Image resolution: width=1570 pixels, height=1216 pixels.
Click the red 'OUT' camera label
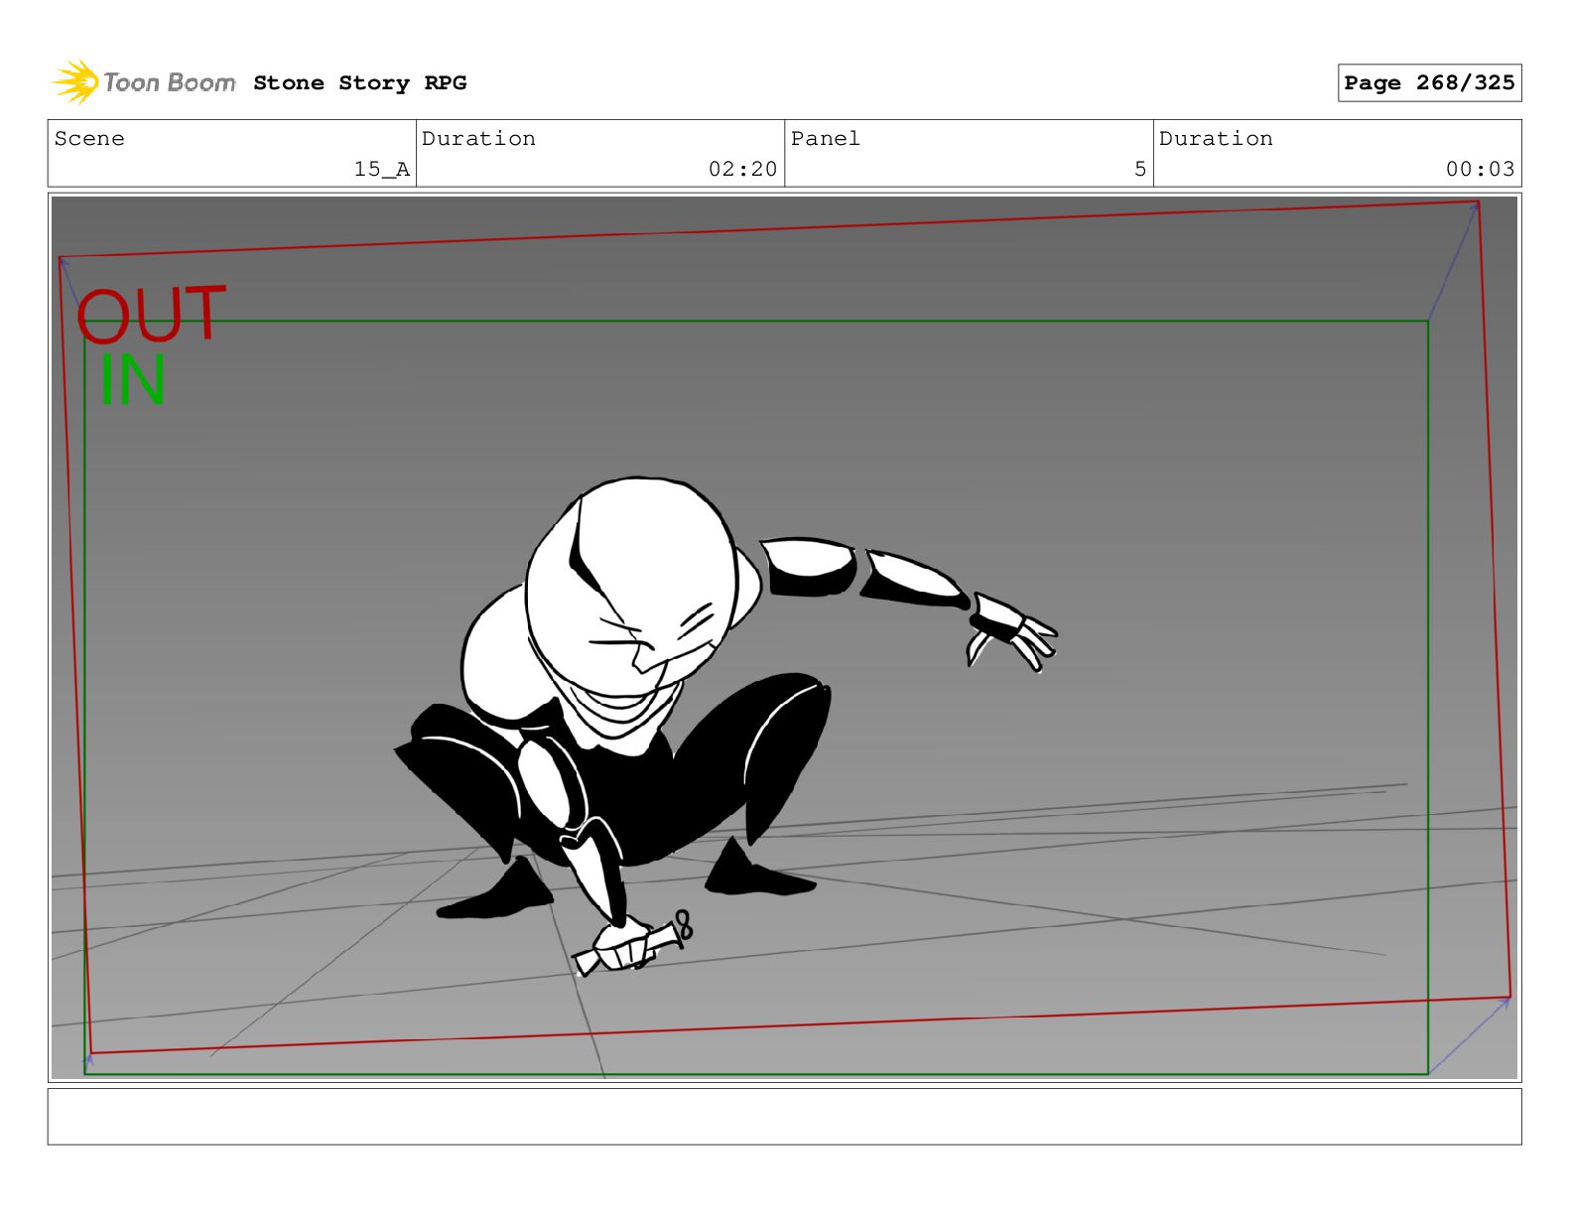[151, 315]
